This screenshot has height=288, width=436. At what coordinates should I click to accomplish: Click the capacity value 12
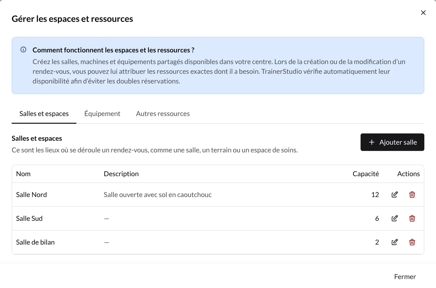pos(375,195)
